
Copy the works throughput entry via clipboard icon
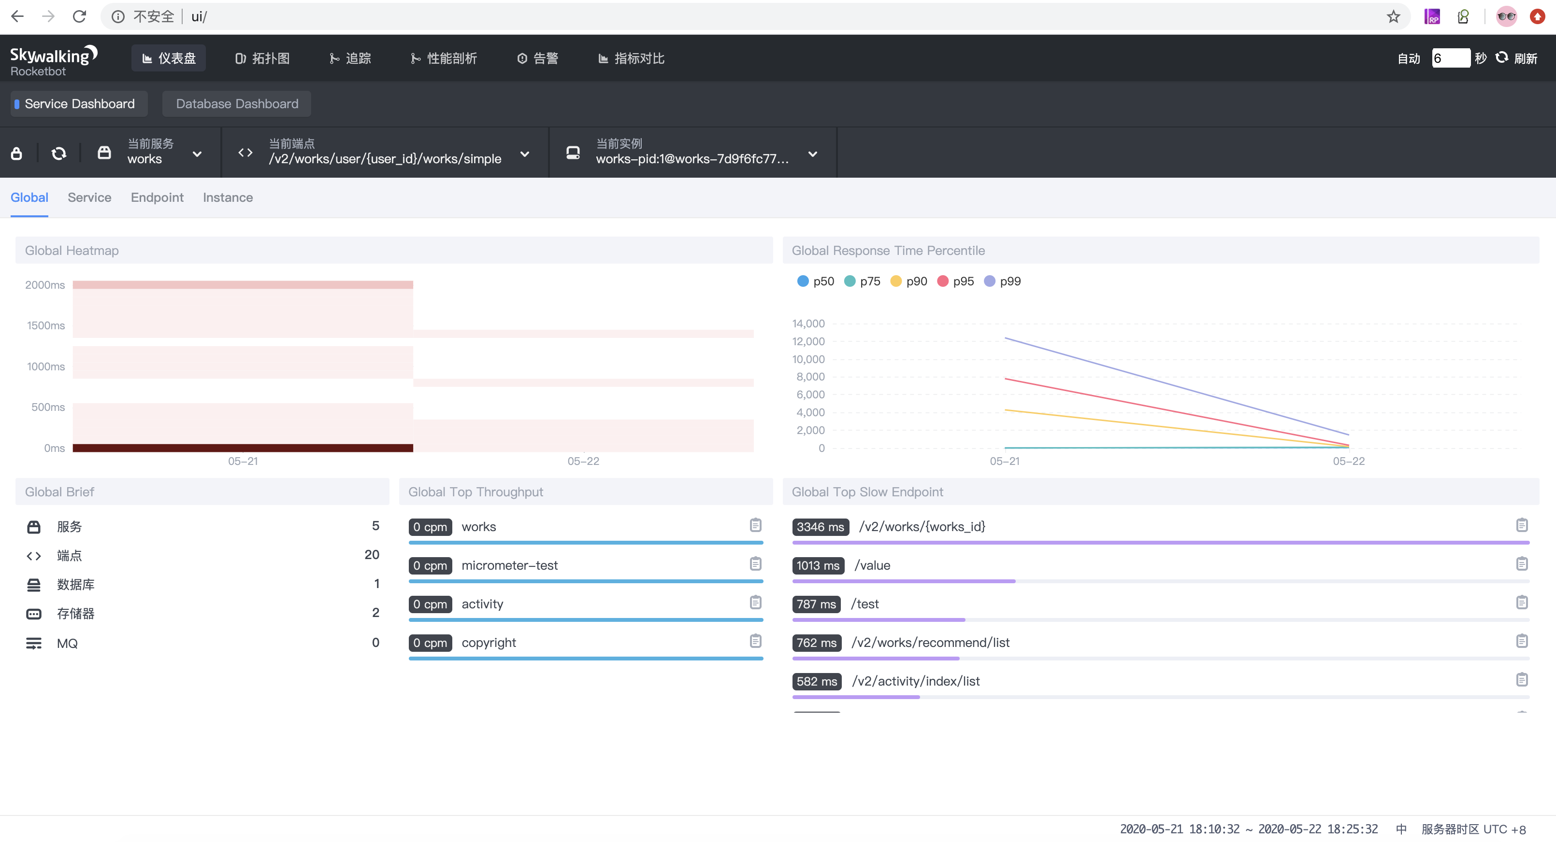click(x=755, y=525)
